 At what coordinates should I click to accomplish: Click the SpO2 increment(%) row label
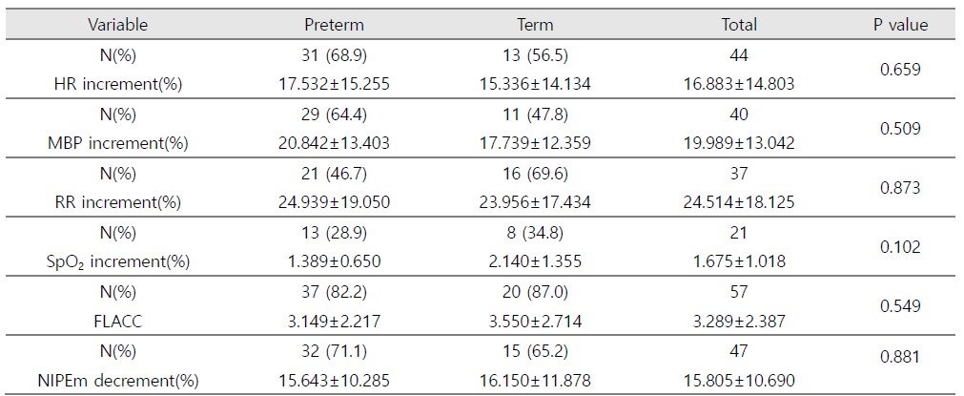117,261
